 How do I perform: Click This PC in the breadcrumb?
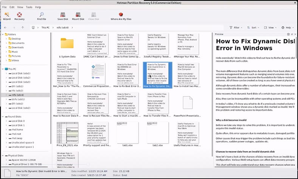click(45, 28)
